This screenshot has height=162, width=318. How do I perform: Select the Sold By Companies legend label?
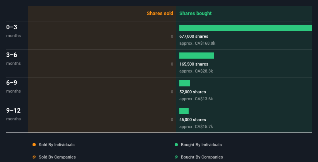tap(57, 157)
